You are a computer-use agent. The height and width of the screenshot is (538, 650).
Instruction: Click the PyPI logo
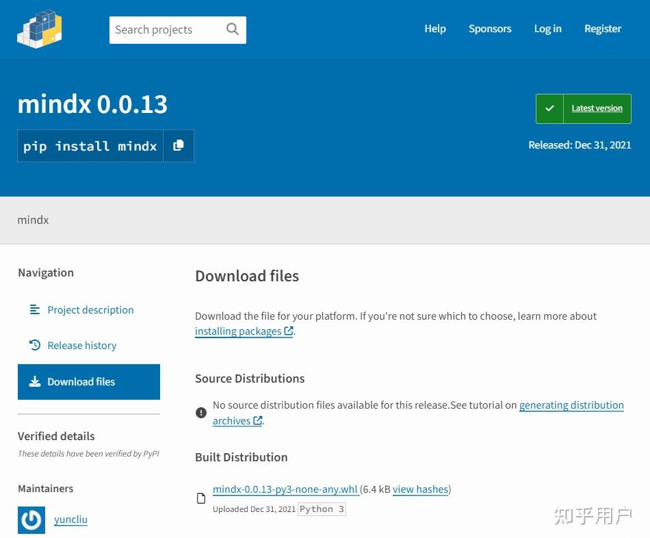pyautogui.click(x=40, y=29)
